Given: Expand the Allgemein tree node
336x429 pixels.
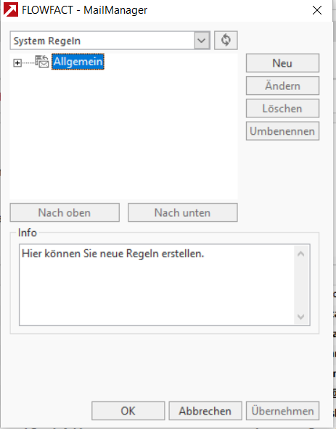Looking at the screenshot, I should (x=17, y=63).
